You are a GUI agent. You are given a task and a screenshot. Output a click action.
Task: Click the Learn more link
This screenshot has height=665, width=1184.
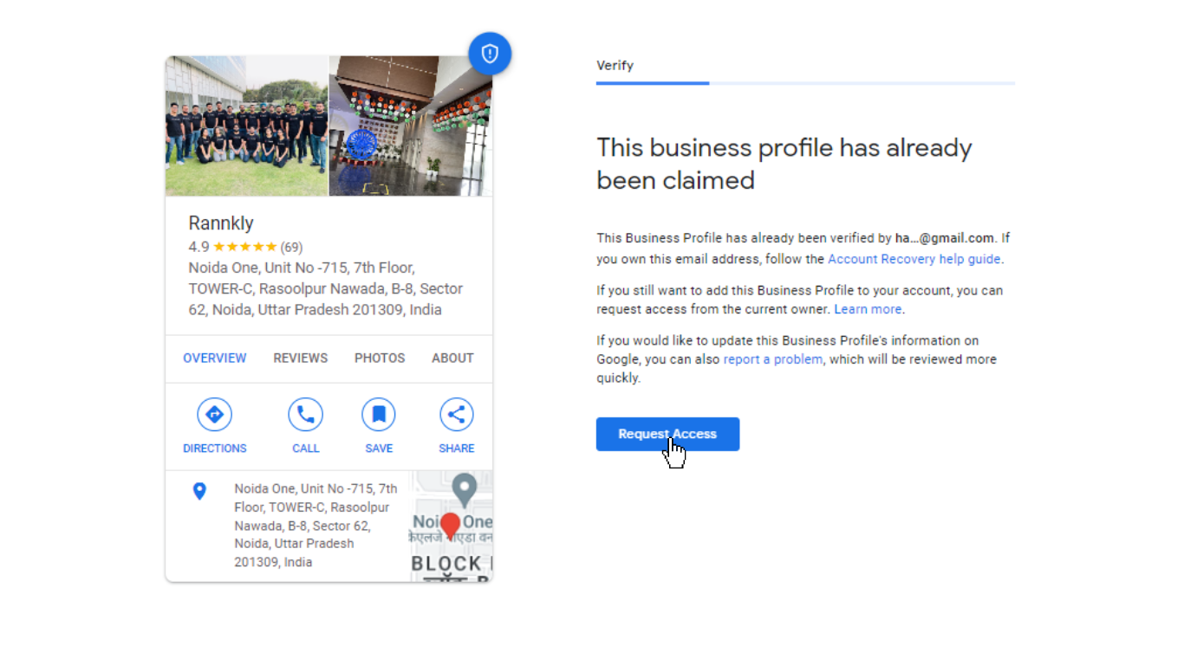pyautogui.click(x=868, y=309)
